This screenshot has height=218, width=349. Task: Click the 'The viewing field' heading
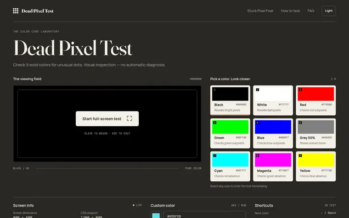tap(27, 79)
